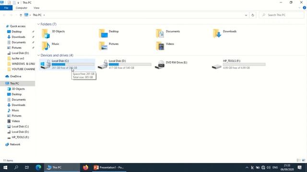
Task: Open the address bar history dropdown
Action: click(246, 15)
